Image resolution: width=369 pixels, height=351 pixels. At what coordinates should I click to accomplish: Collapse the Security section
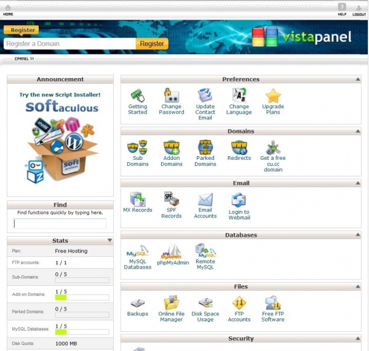(358, 339)
